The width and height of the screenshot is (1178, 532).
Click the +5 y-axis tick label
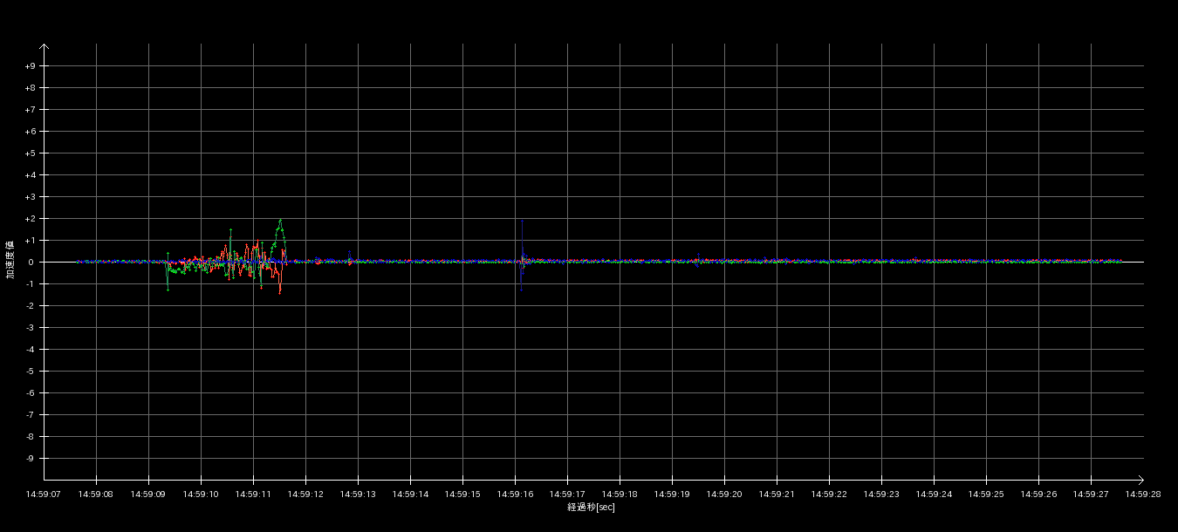tap(30, 153)
